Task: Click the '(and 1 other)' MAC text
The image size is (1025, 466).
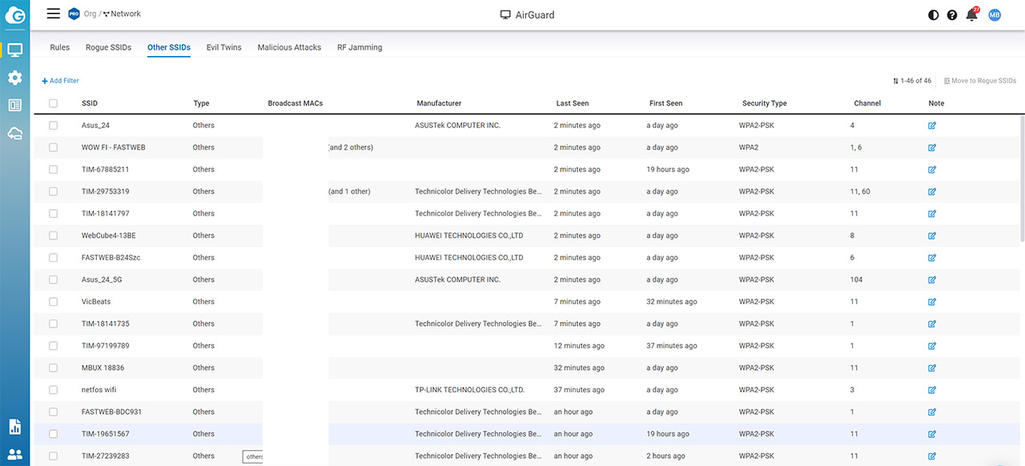Action: tap(349, 191)
